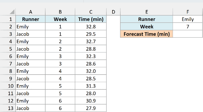Click cell F2 containing '7'
This screenshot has height=112, width=203.
tap(188, 27)
